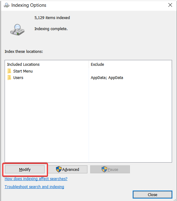
Task: Close the Indexing Options window via X
Action: tap(170, 5)
